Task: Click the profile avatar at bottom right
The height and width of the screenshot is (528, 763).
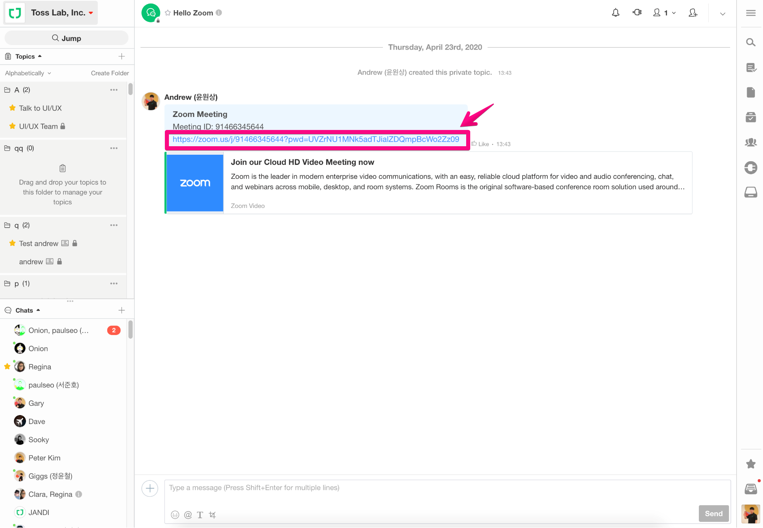Action: 751,514
